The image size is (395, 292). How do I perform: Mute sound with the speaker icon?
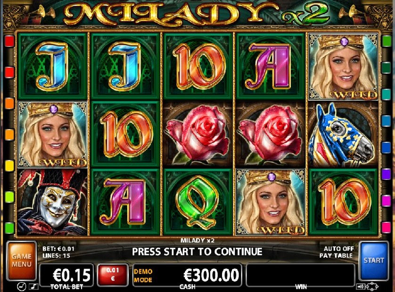coord(361,286)
